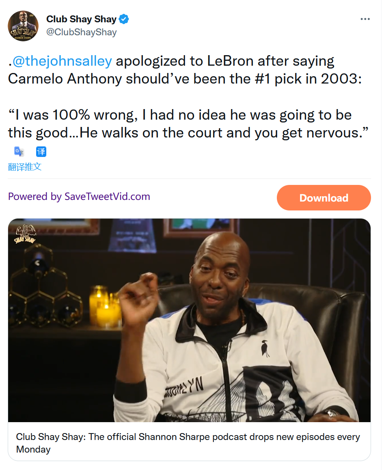Click the blue verified badge
Viewport: 384px width, 470px height.
(123, 19)
